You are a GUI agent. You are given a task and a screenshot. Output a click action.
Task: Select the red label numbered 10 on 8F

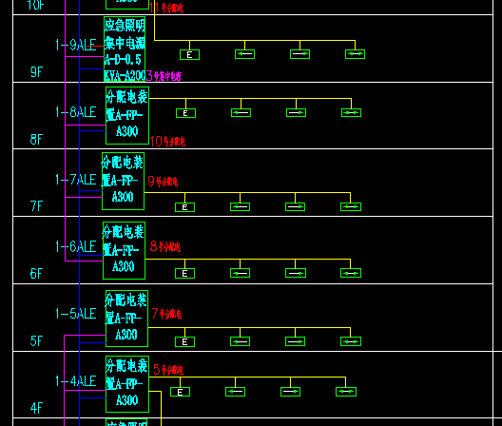click(x=167, y=142)
